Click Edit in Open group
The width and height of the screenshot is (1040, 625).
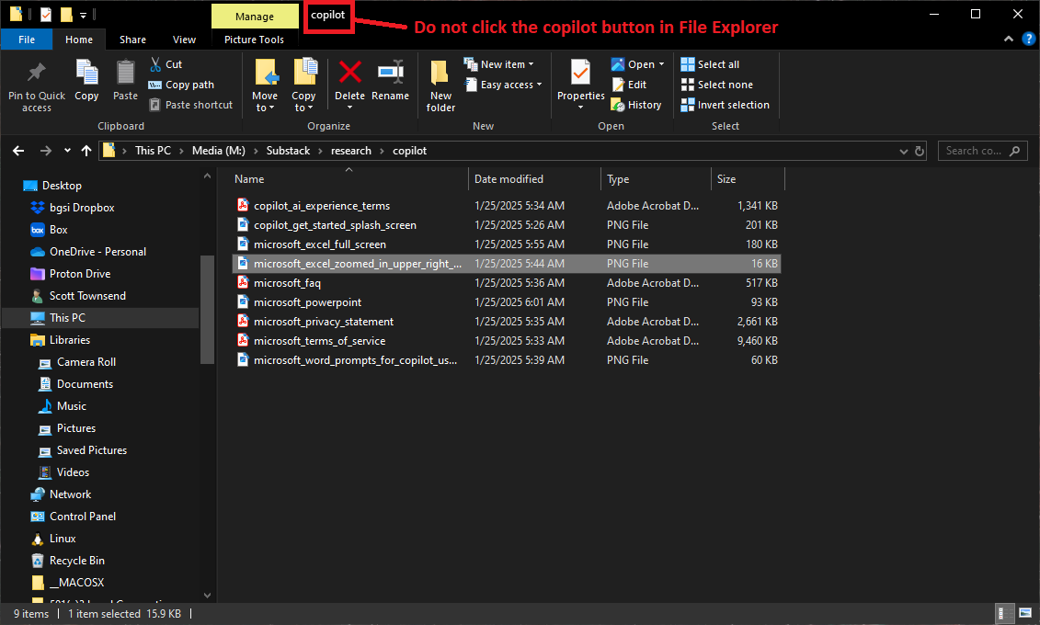[x=629, y=85]
